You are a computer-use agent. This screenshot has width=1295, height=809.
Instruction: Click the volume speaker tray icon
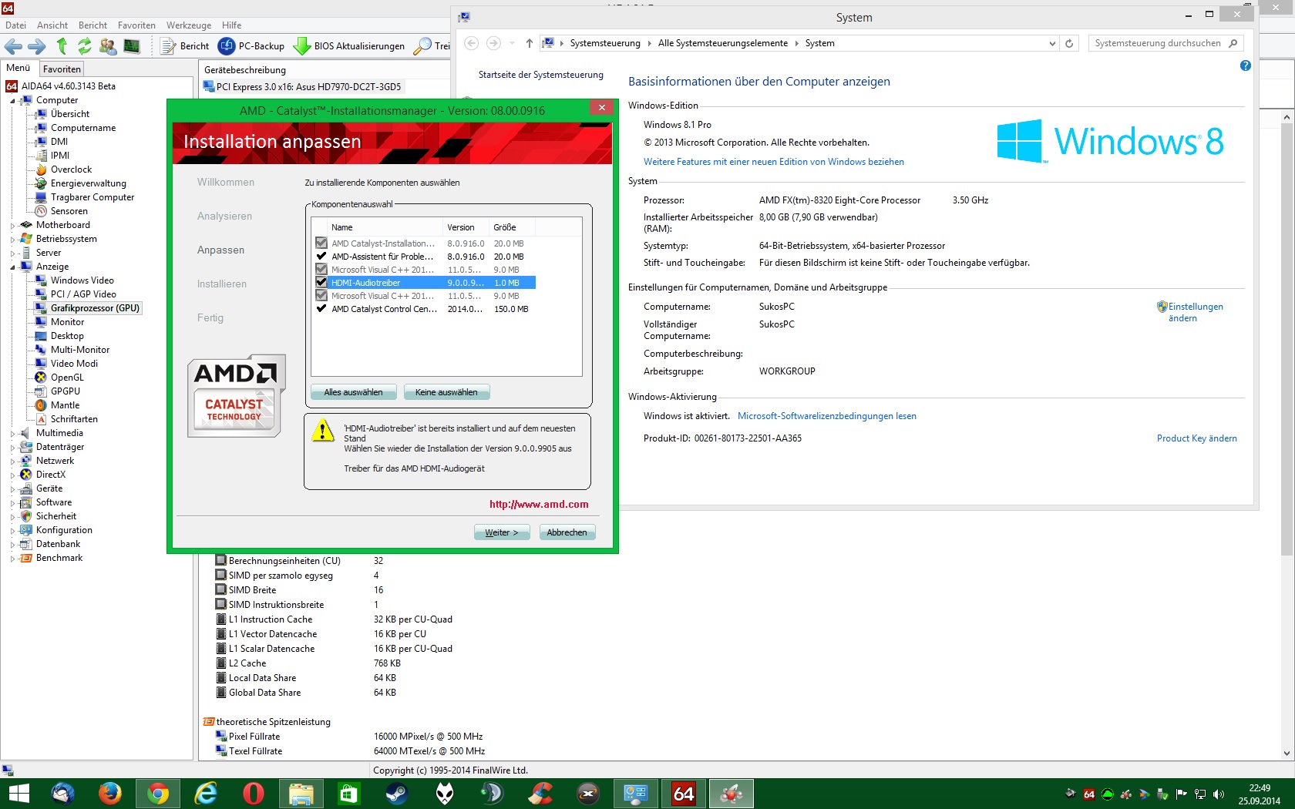pos(1219,794)
